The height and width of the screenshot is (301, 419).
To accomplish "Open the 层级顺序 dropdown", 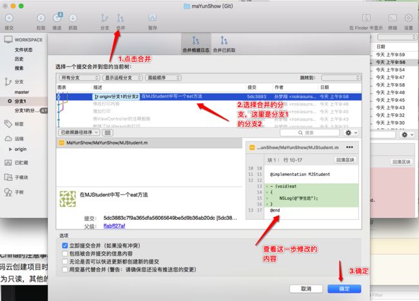I will pos(163,78).
